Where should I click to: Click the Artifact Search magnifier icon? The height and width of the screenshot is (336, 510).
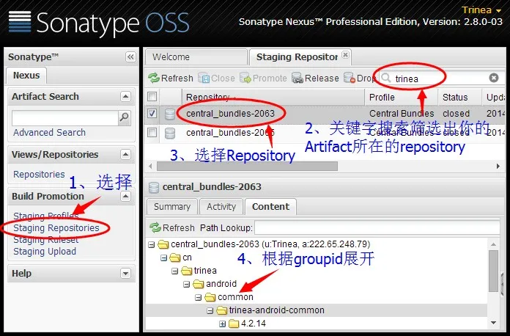pyautogui.click(x=125, y=117)
